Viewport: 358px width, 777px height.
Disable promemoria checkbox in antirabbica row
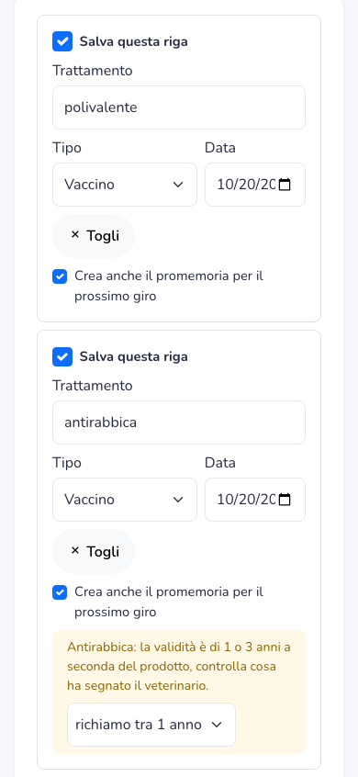pos(60,592)
